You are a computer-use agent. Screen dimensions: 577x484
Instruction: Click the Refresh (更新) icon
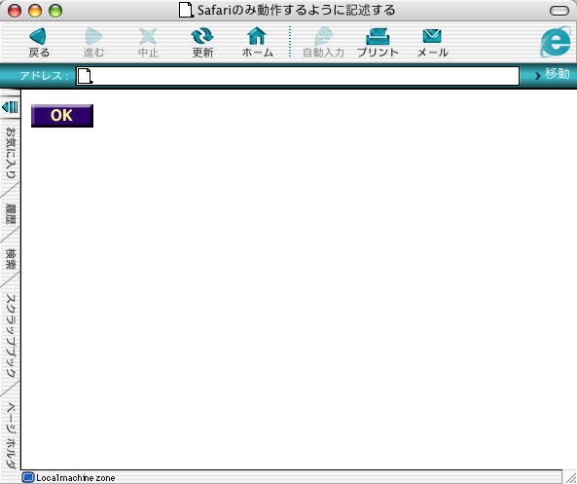[x=202, y=36]
